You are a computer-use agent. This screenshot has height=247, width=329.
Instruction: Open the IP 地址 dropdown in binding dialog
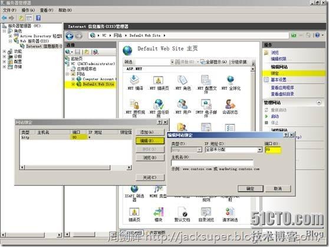260,150
